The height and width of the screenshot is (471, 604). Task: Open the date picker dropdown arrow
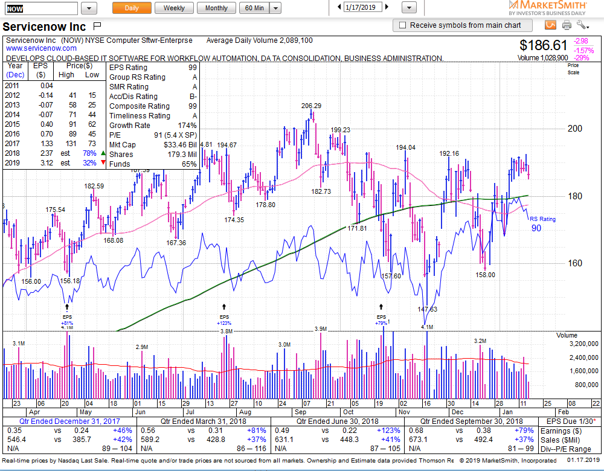(409, 7)
